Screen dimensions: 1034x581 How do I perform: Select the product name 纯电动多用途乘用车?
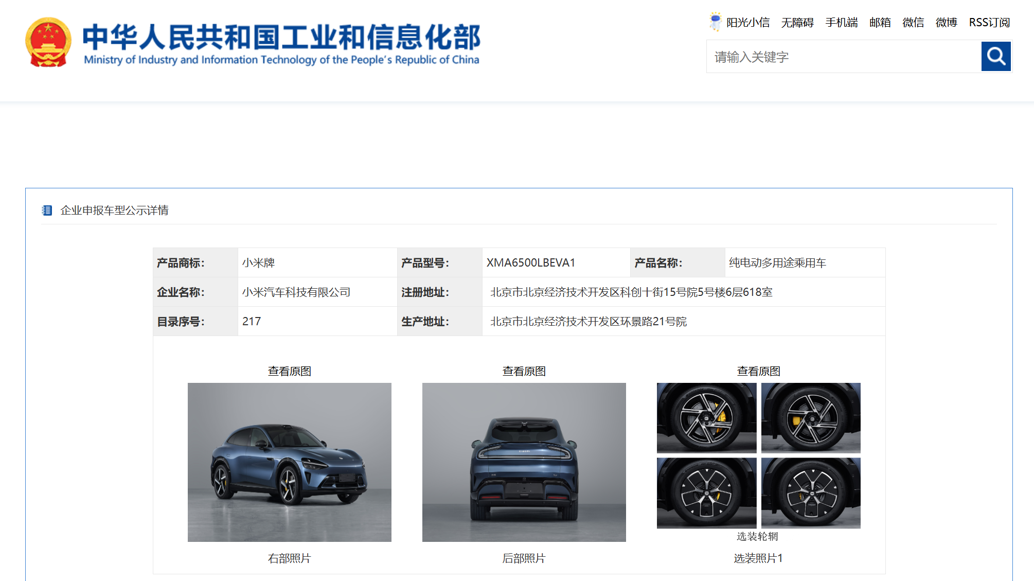tap(777, 263)
